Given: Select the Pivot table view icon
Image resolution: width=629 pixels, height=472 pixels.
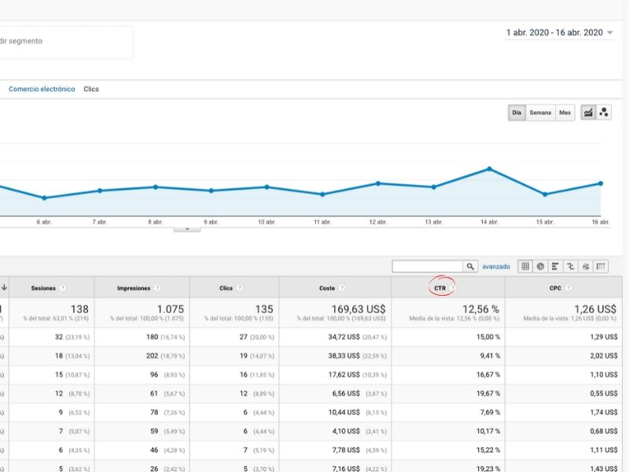Looking at the screenshot, I should click(x=601, y=266).
